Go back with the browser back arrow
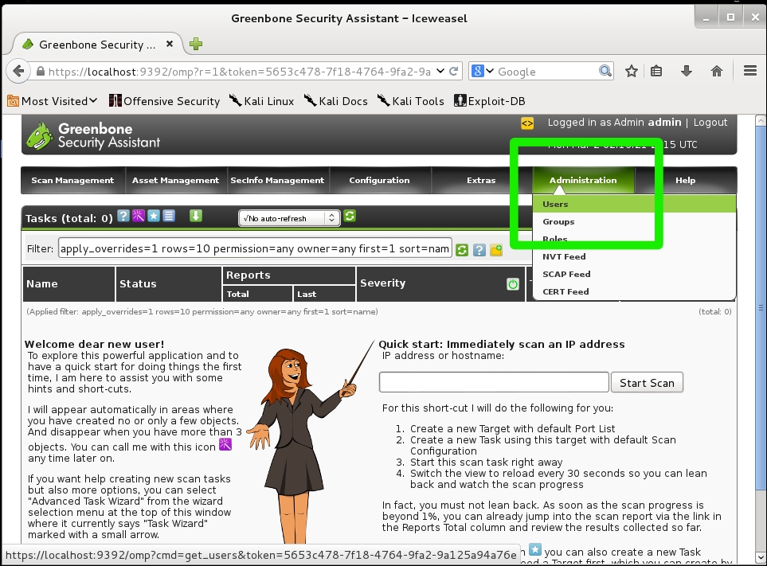Screen dimensions: 767x566 coord(18,72)
